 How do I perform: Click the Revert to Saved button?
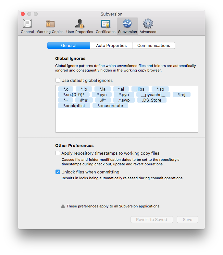point(152,219)
